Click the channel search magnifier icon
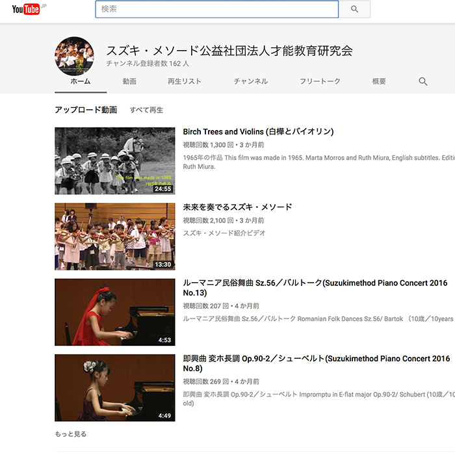Image resolution: width=455 pixels, height=455 pixels. coord(422,81)
